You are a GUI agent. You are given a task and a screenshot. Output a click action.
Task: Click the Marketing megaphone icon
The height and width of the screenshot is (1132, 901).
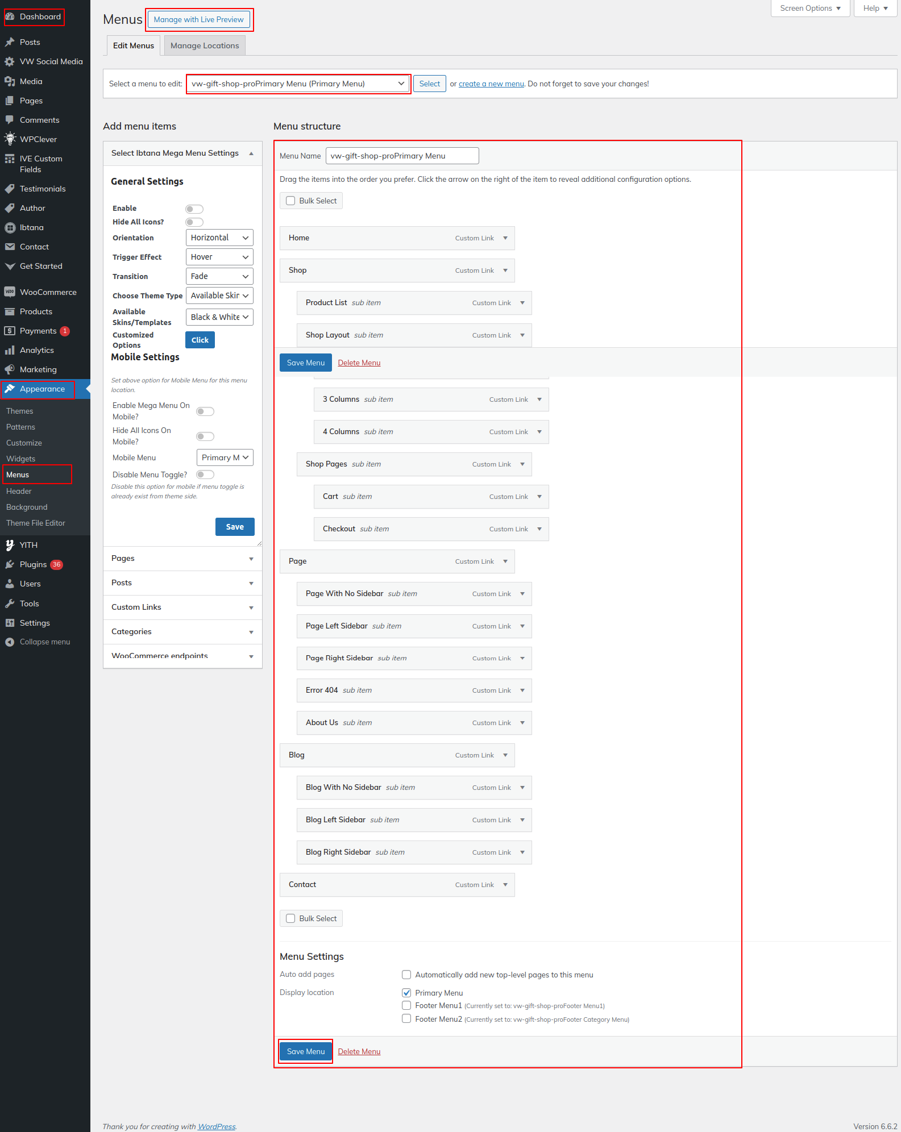click(10, 369)
